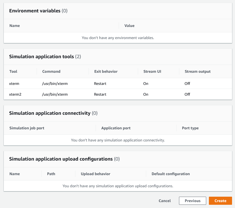Screen dimensions: 235x208
Task: Click the Environment variables section heading
Action: [35, 11]
